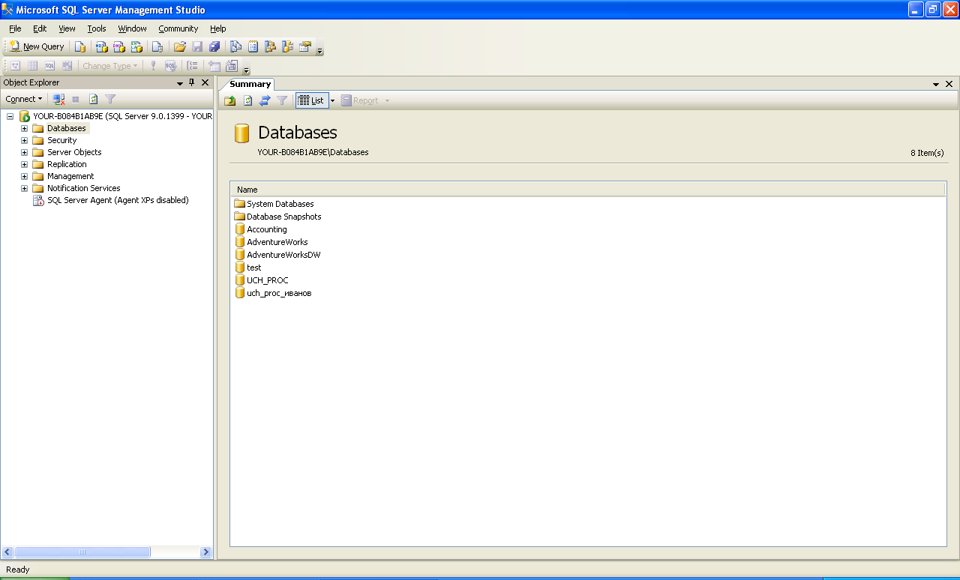
Task: Expand the Databases tree node
Action: pos(24,128)
